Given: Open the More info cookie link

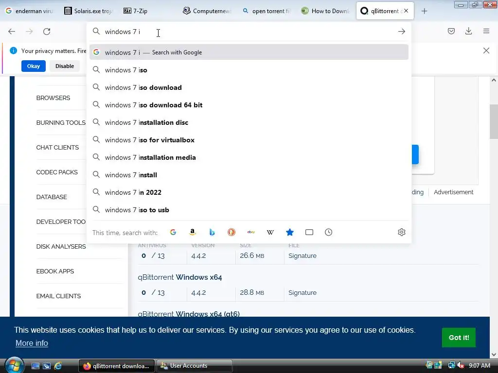Looking at the screenshot, I should click(32, 343).
